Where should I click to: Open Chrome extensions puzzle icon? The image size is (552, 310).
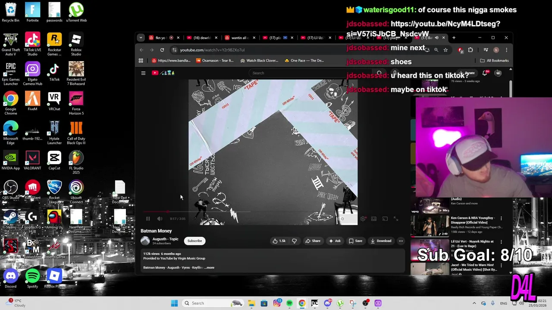470,50
